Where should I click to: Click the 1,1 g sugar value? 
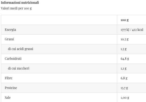click(124, 68)
